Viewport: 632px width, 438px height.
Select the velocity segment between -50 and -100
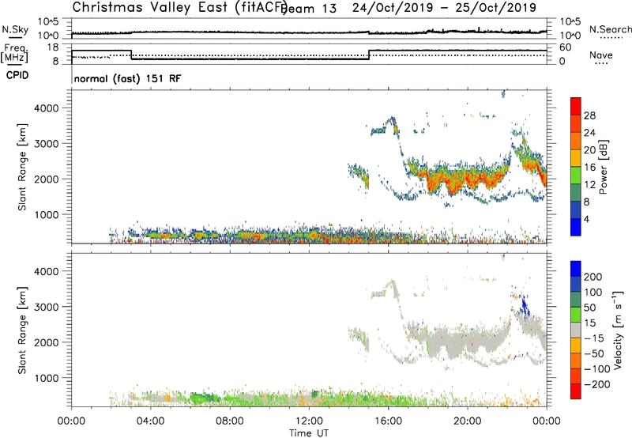tap(576, 361)
